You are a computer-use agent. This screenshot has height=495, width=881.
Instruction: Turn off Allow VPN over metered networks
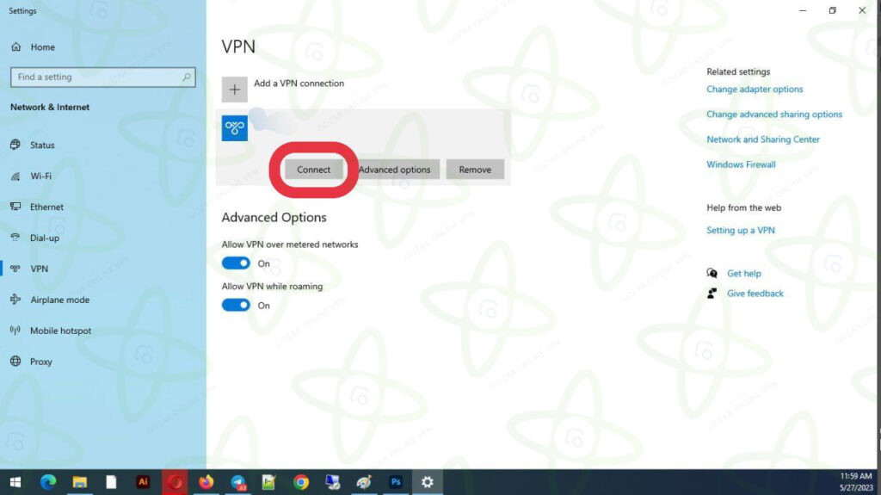236,263
